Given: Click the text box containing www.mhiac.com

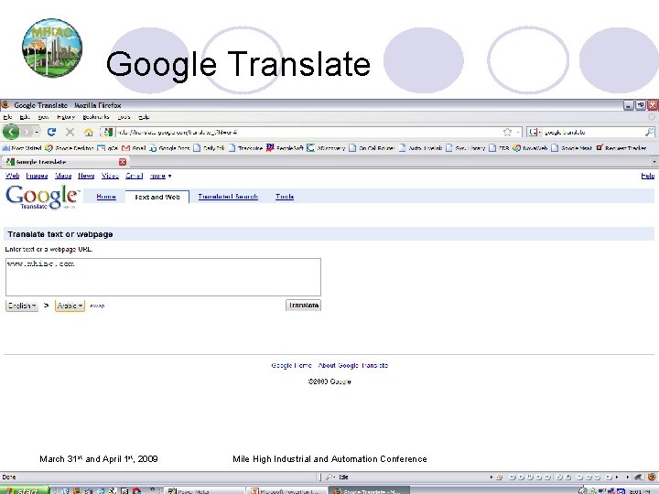Looking at the screenshot, I should coord(163,277).
